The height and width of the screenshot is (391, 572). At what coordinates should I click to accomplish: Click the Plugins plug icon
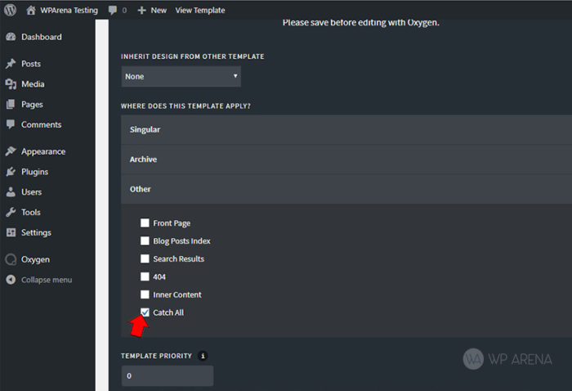pos(11,172)
